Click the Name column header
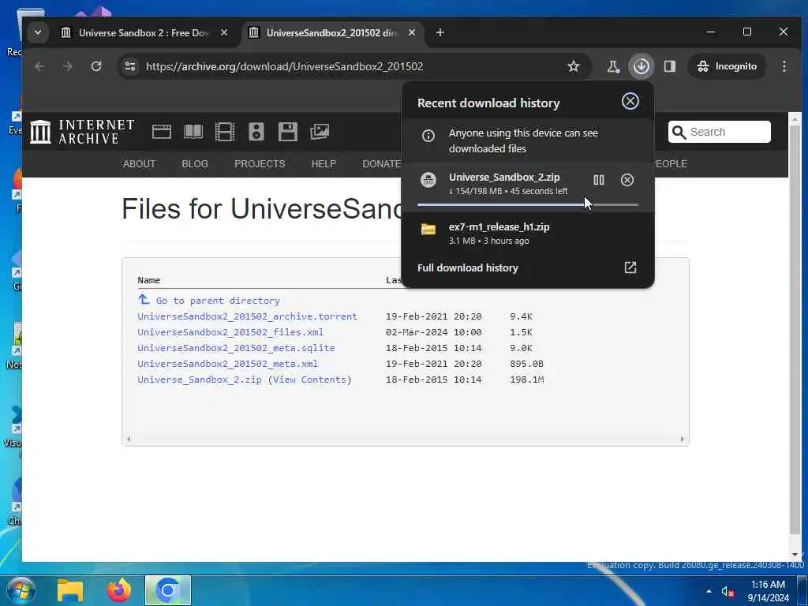 click(x=149, y=280)
